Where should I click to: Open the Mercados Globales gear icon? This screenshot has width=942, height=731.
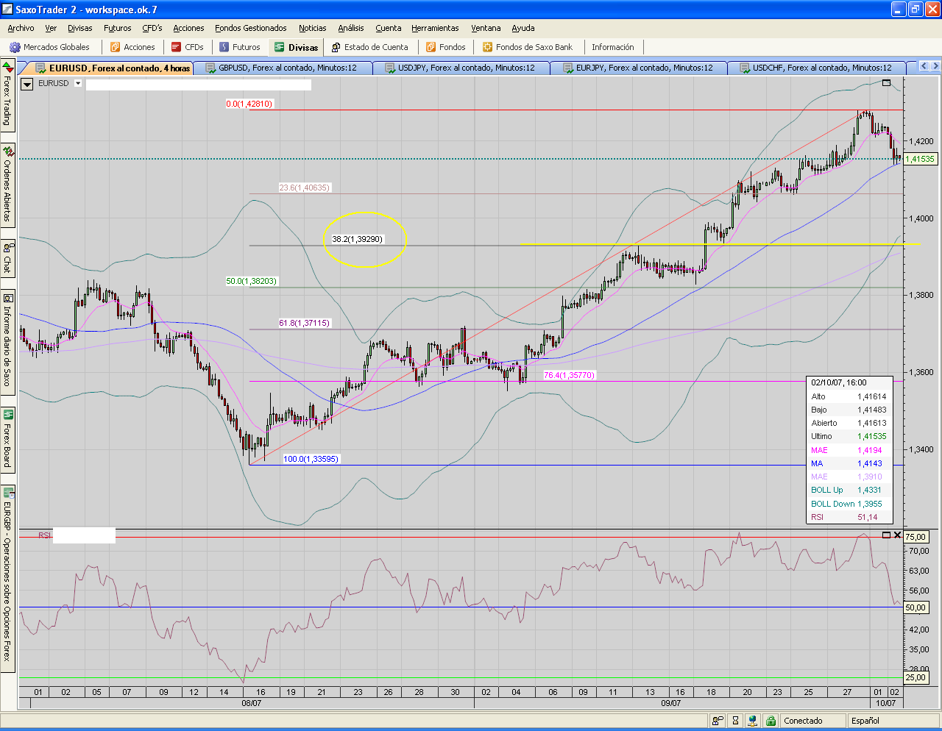point(15,47)
